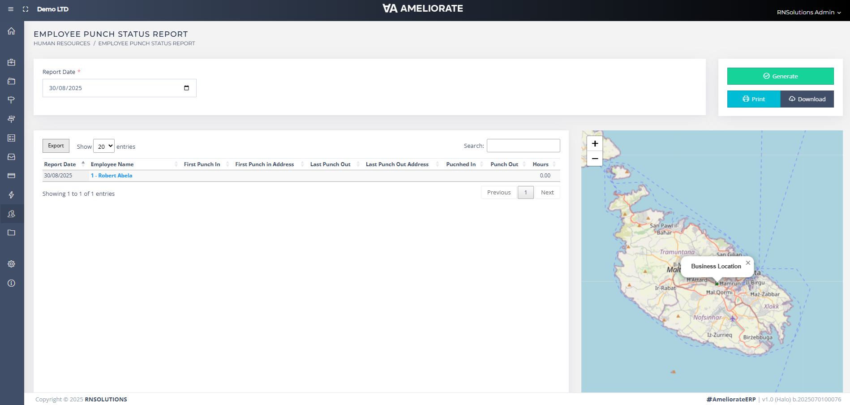This screenshot has height=405, width=850.
Task: Close the Business Location map popup
Action: [x=748, y=263]
